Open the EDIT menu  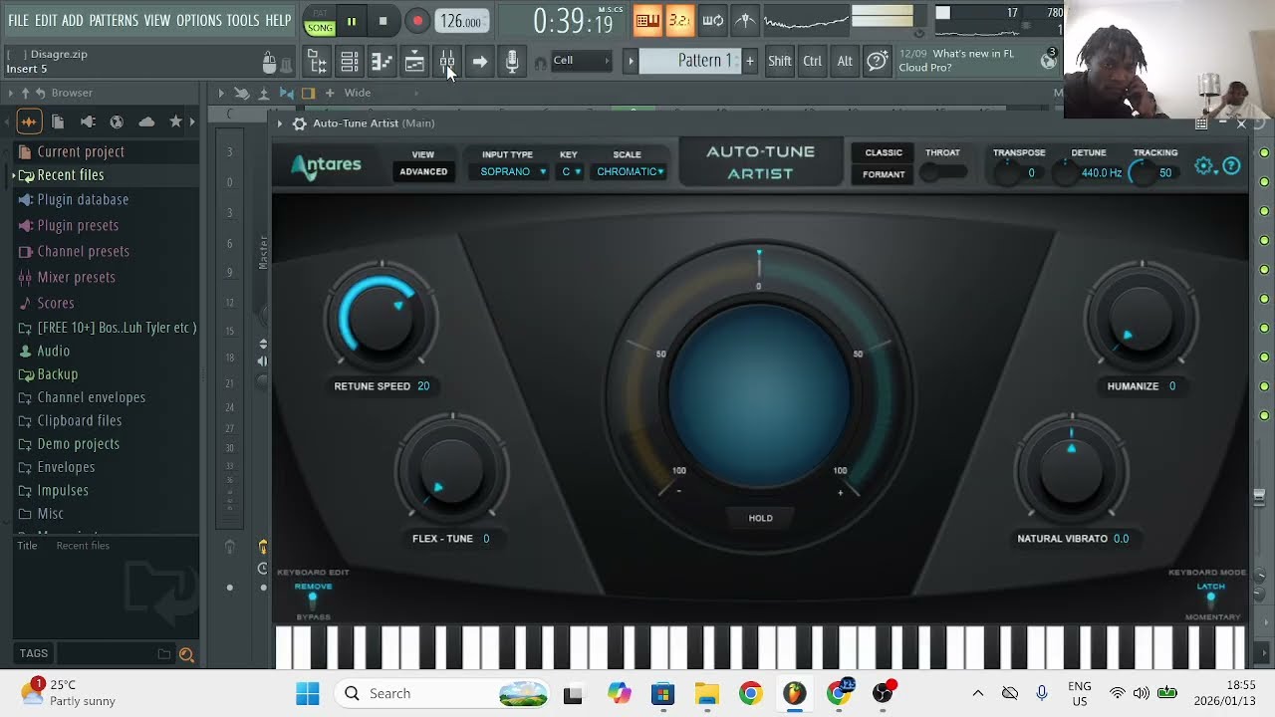[46, 20]
